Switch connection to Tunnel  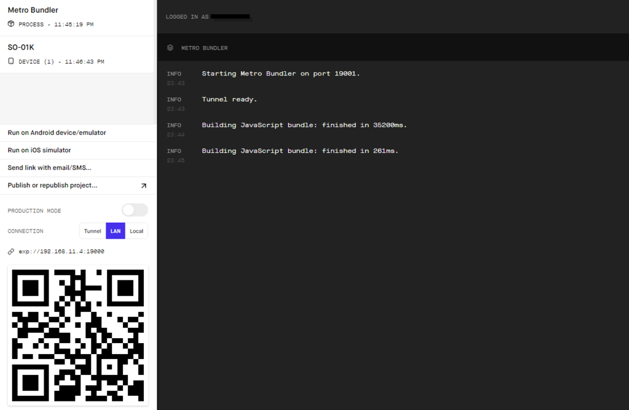tap(93, 231)
